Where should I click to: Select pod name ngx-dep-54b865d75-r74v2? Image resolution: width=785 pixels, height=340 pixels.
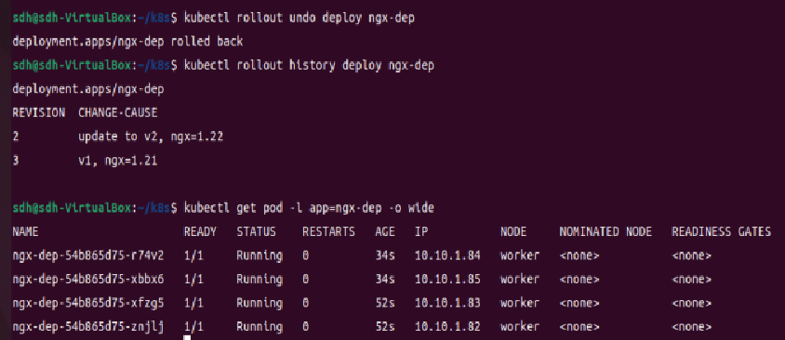coord(88,256)
